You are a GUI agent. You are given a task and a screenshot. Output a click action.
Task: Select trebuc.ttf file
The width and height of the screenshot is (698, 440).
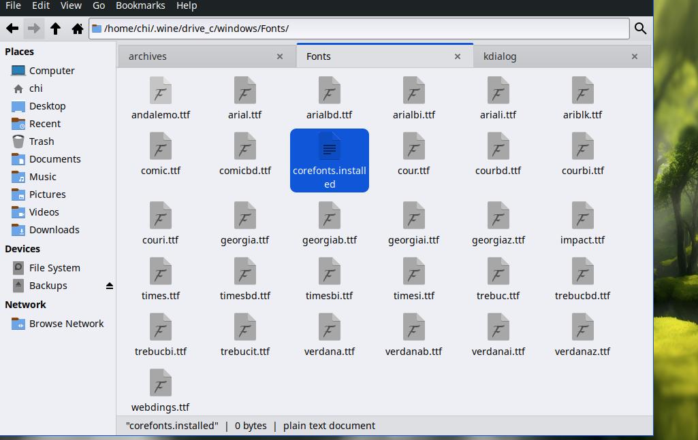coord(498,280)
